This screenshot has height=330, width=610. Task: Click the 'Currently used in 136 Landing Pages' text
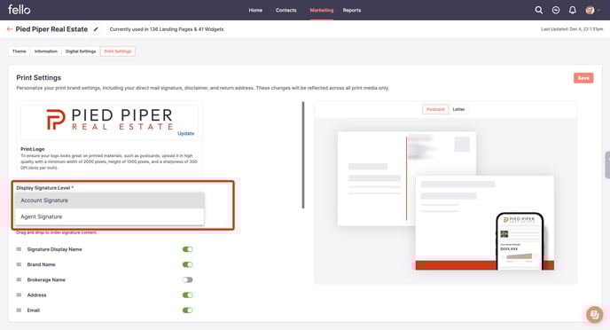(x=167, y=29)
